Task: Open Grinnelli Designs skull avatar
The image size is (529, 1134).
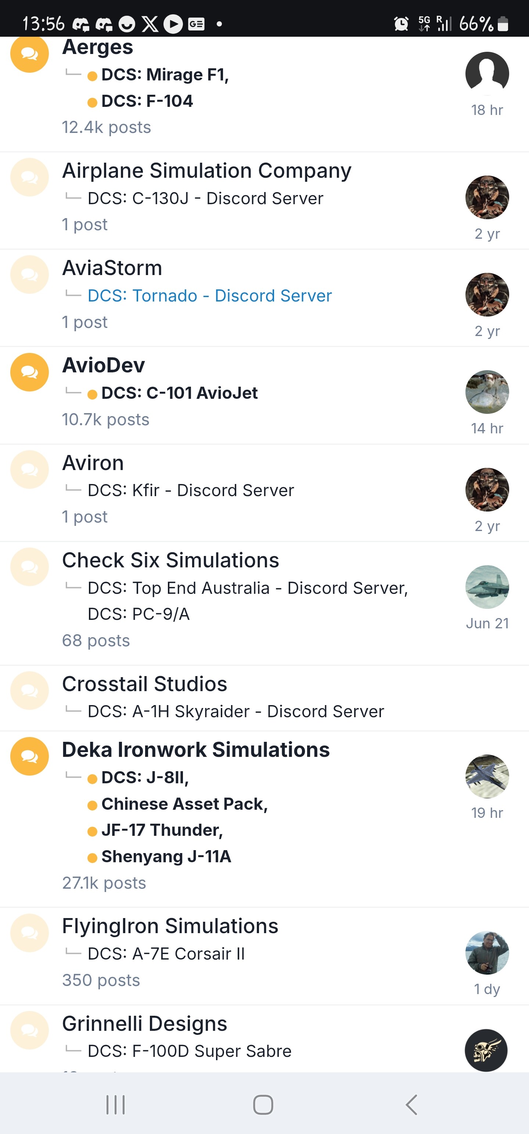Action: [x=486, y=1050]
